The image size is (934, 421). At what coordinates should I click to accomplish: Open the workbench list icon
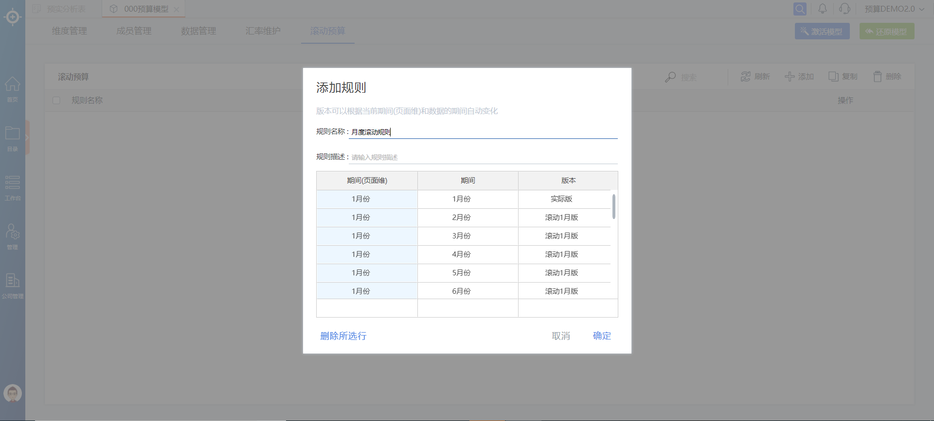[13, 183]
